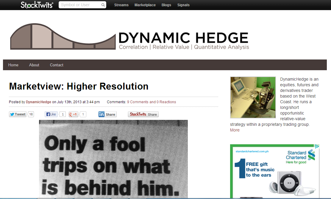Open the Marketplace menu item
The image size is (331, 199).
click(x=145, y=5)
